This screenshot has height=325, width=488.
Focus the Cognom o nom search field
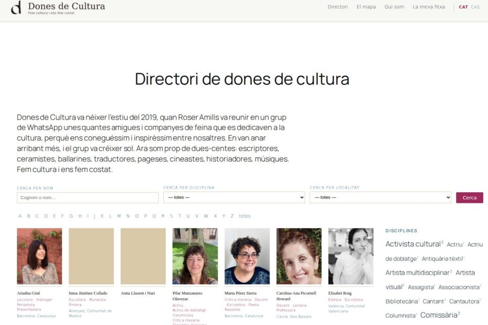[88, 198]
